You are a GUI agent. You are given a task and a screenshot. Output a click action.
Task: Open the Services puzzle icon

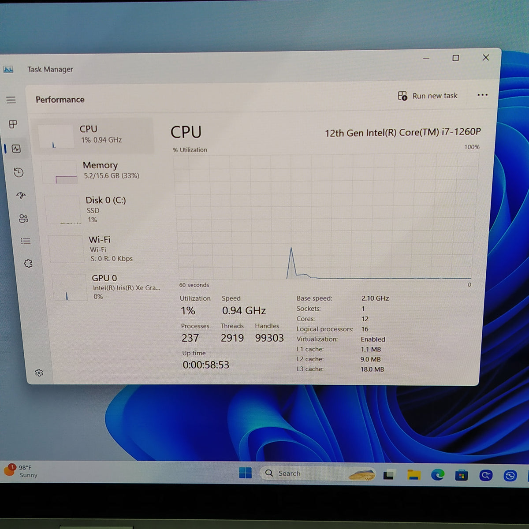[28, 264]
